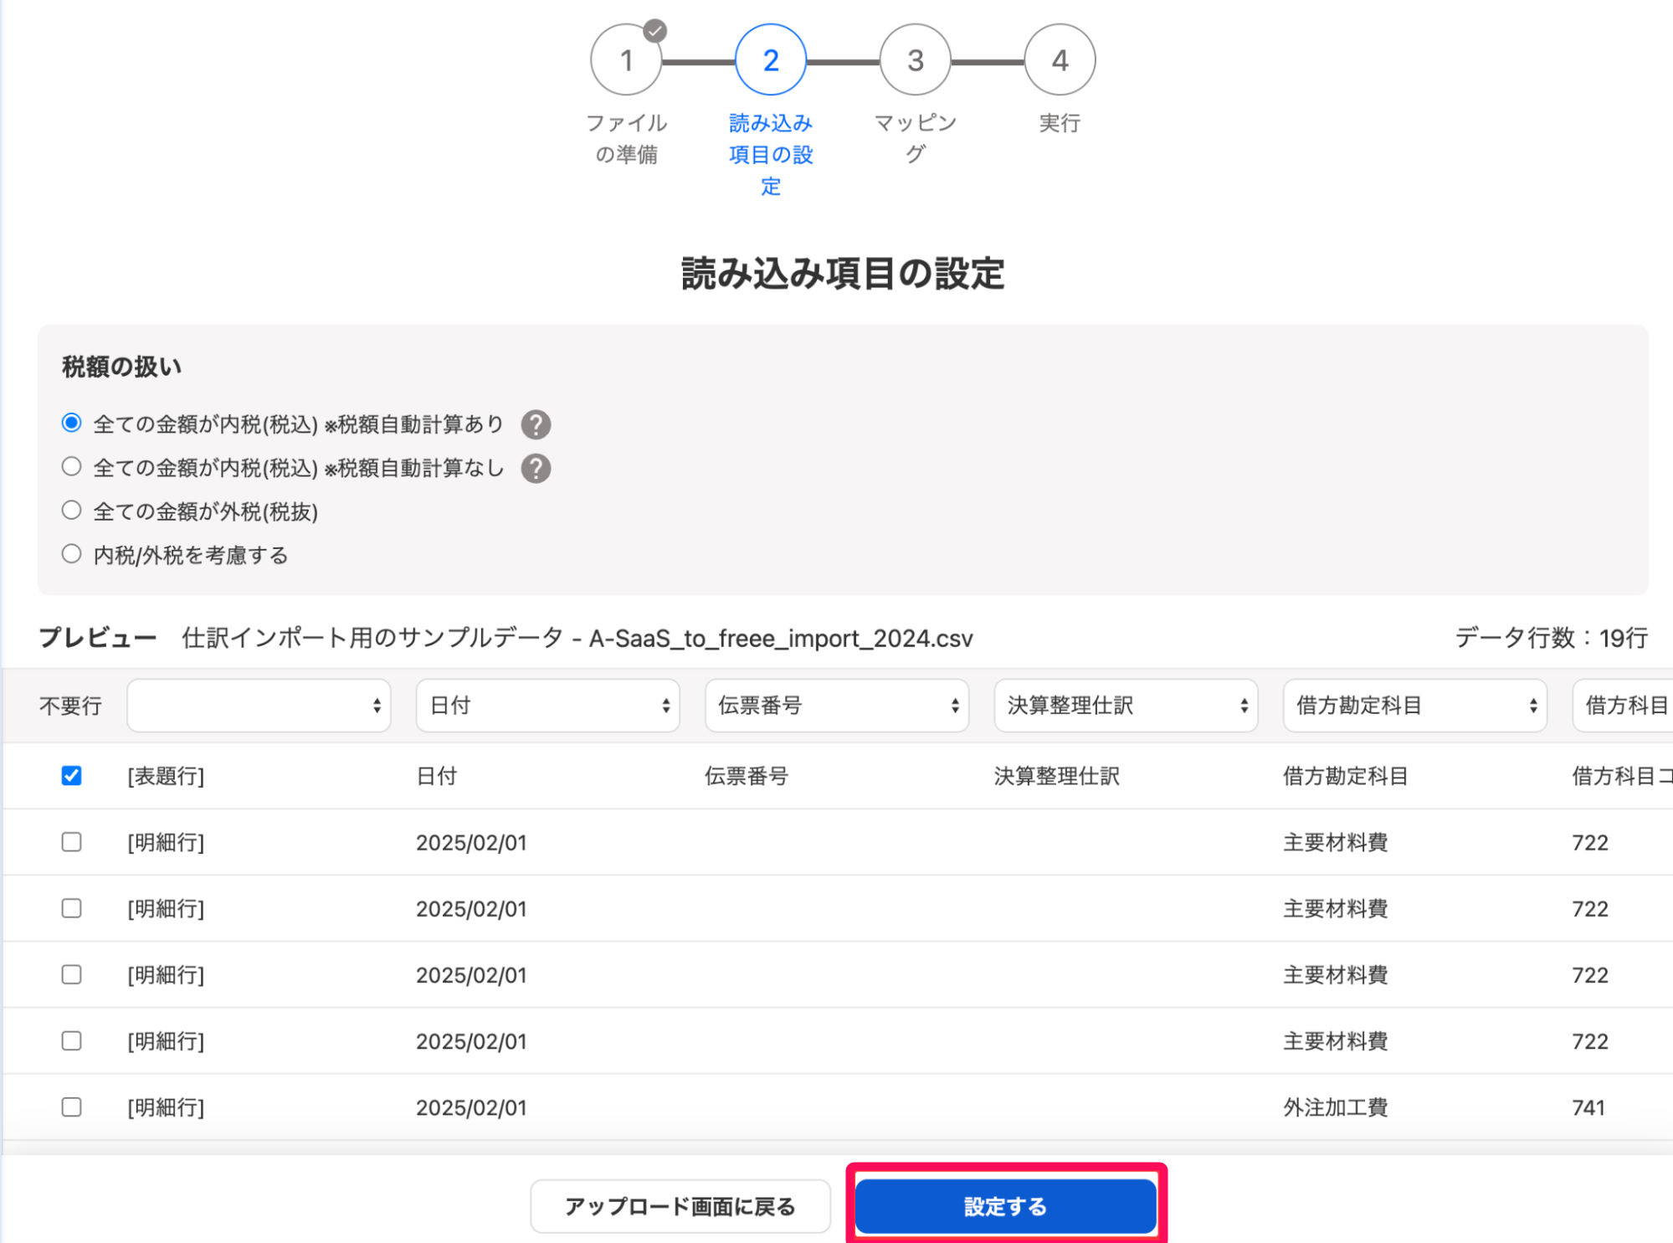Click 伝票番号 header cell in 表題行 row
The height and width of the screenshot is (1243, 1673).
pyautogui.click(x=747, y=776)
